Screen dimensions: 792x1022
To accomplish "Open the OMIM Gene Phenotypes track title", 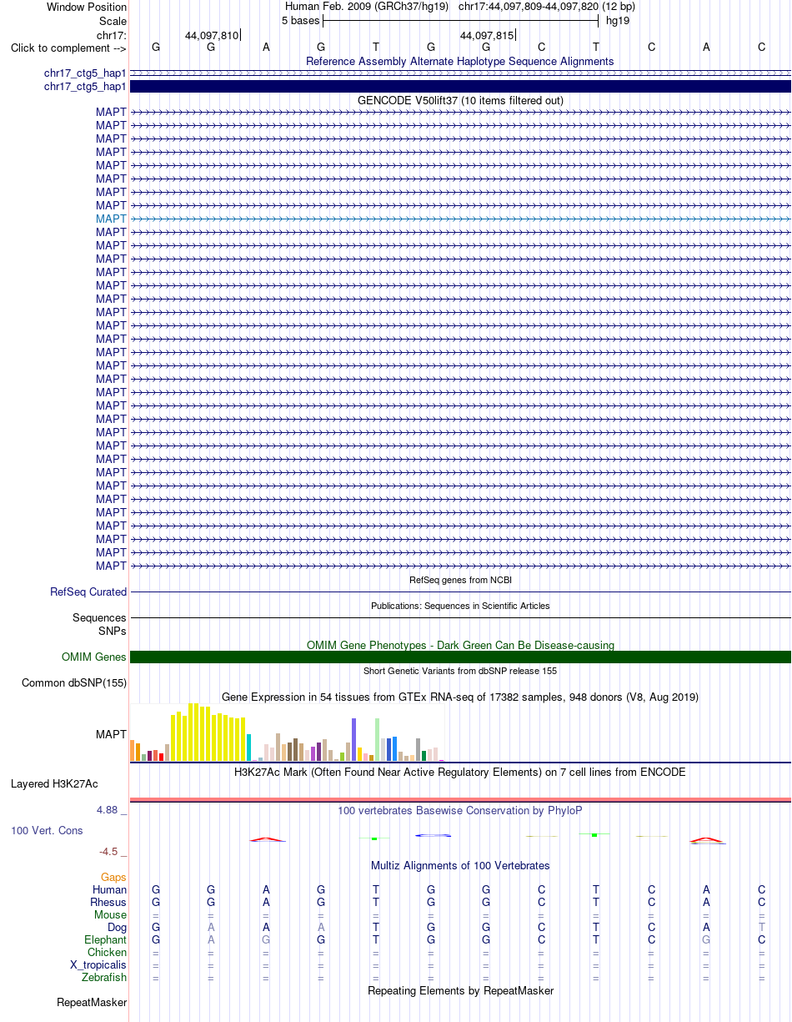I will point(460,645).
